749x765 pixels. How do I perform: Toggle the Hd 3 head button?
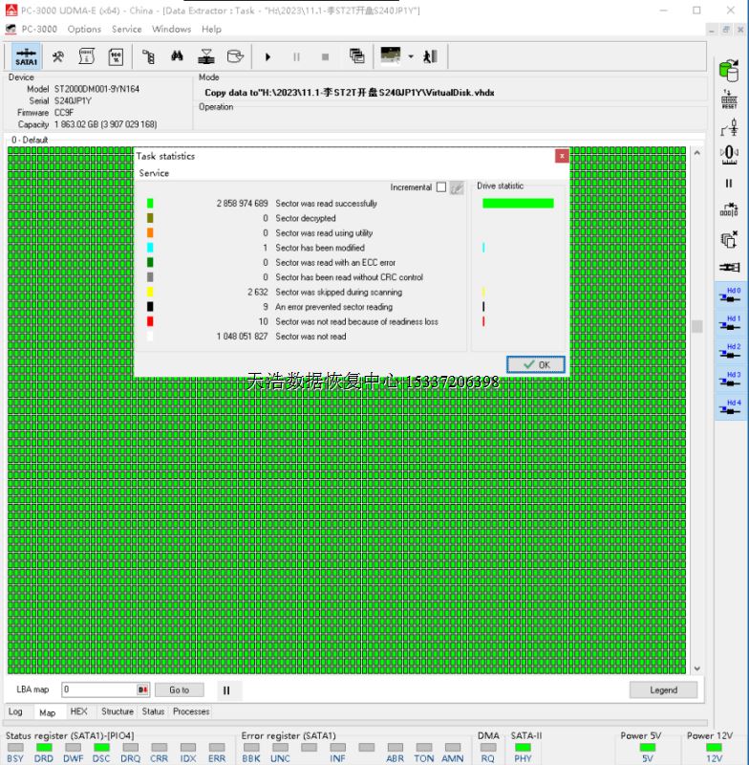click(729, 380)
